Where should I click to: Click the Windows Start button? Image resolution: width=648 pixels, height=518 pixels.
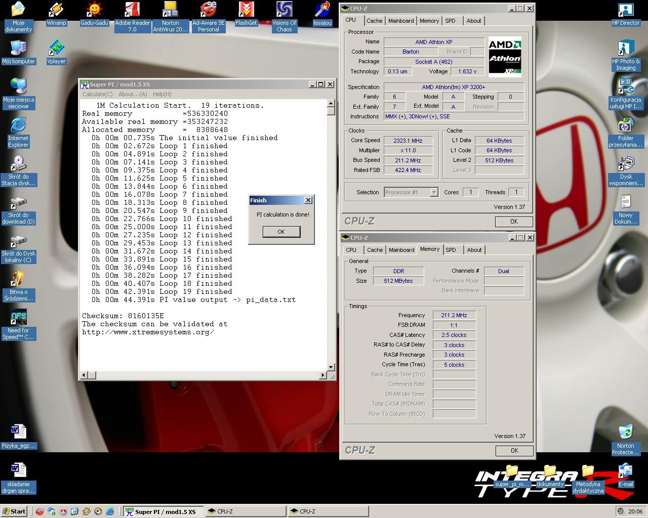(14, 511)
